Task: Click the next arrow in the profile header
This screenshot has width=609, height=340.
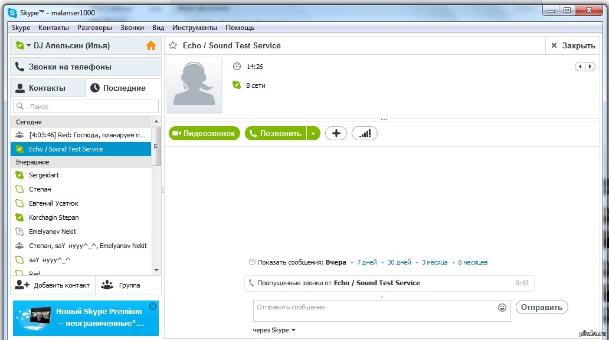Action: click(590, 67)
